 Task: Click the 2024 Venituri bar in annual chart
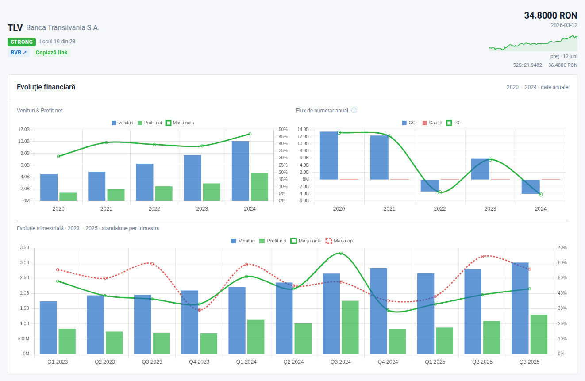[x=240, y=171]
